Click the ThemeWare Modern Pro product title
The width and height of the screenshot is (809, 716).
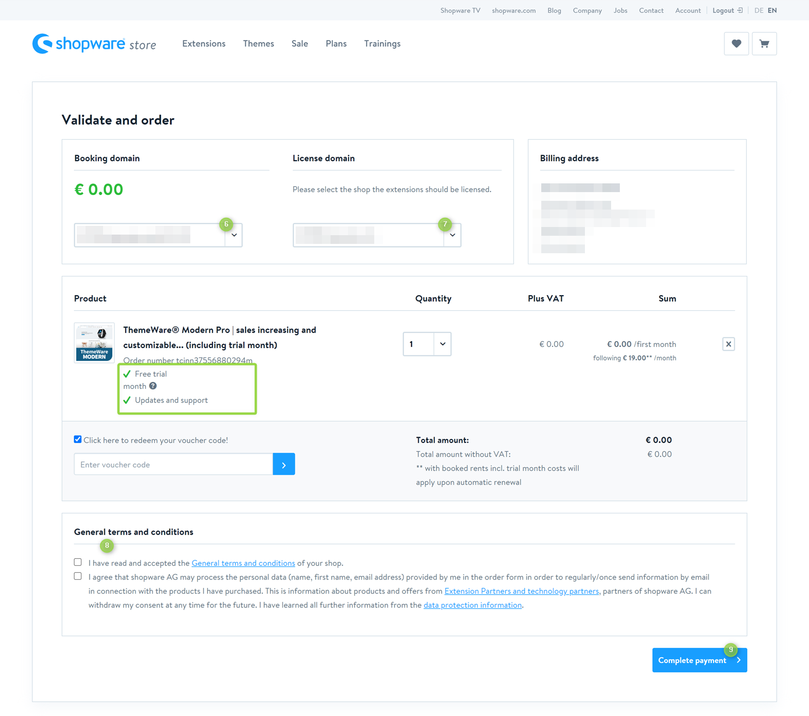point(220,337)
